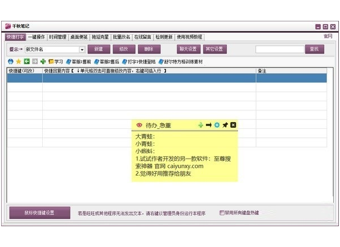Expand the 新文件名 dropdown arrow

click(x=82, y=50)
